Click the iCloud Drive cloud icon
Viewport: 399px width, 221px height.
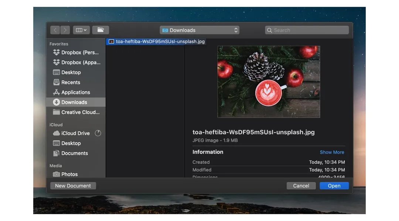click(x=56, y=133)
